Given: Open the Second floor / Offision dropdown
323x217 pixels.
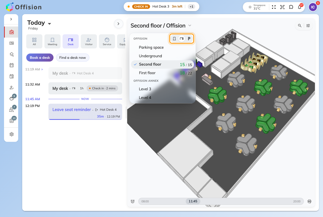Looking at the screenshot, I should tap(161, 25).
